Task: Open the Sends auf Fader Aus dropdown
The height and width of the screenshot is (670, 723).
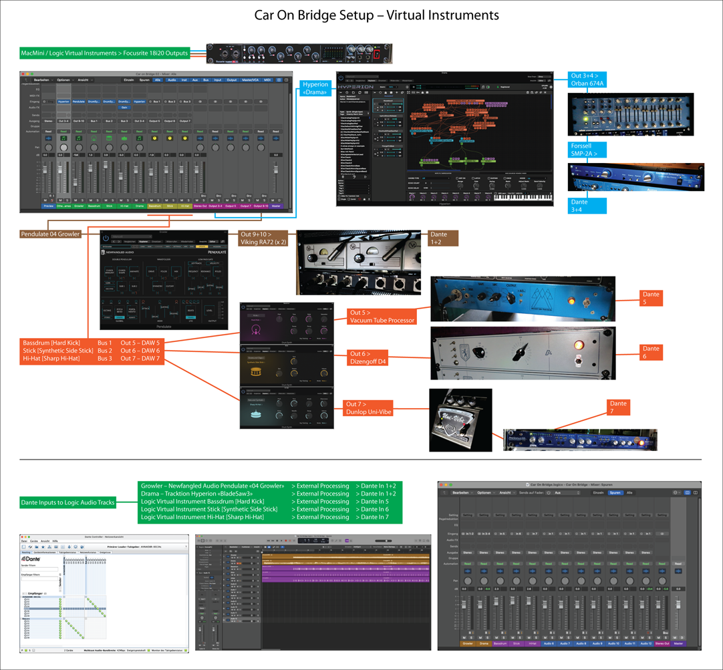Action: pos(565,492)
